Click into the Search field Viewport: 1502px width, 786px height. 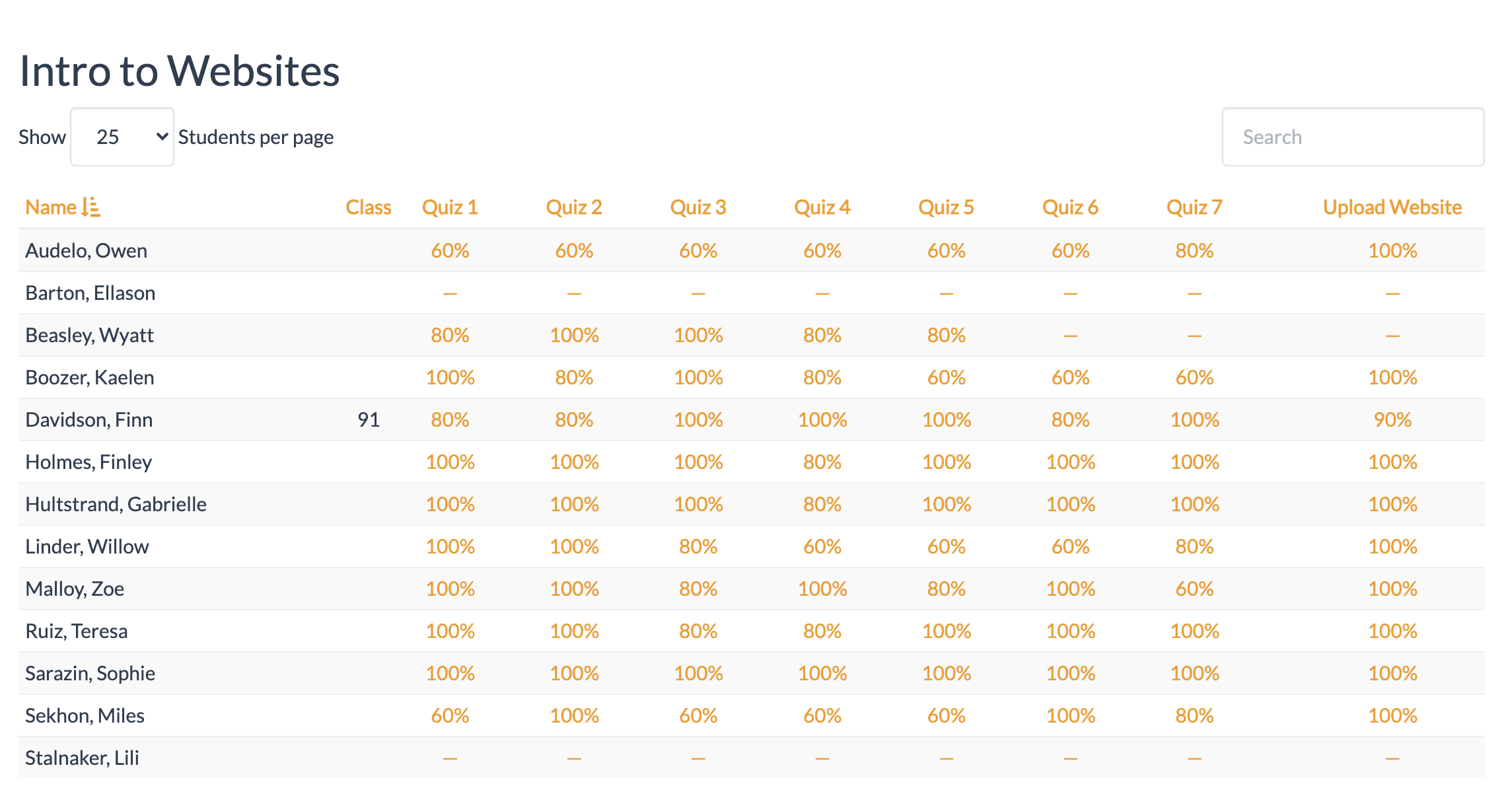pos(1353,137)
